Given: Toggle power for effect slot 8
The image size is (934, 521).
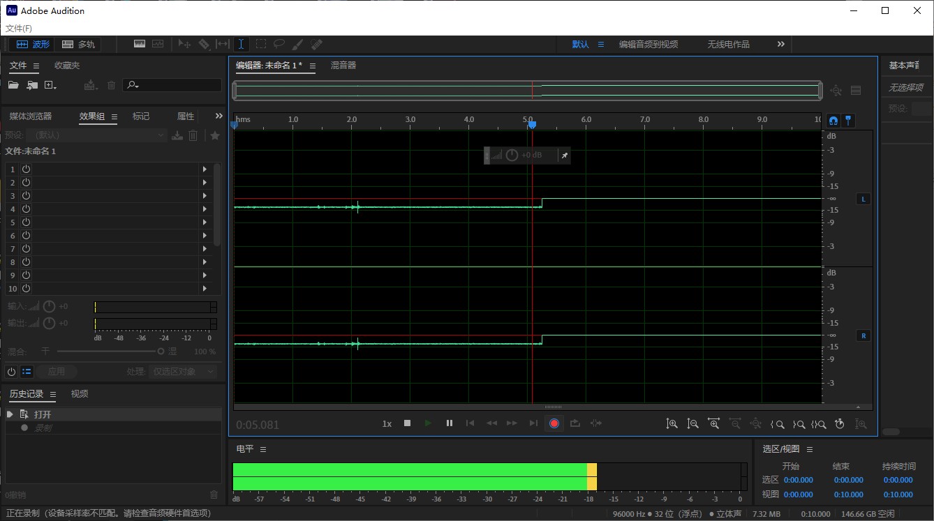Looking at the screenshot, I should tap(26, 262).
